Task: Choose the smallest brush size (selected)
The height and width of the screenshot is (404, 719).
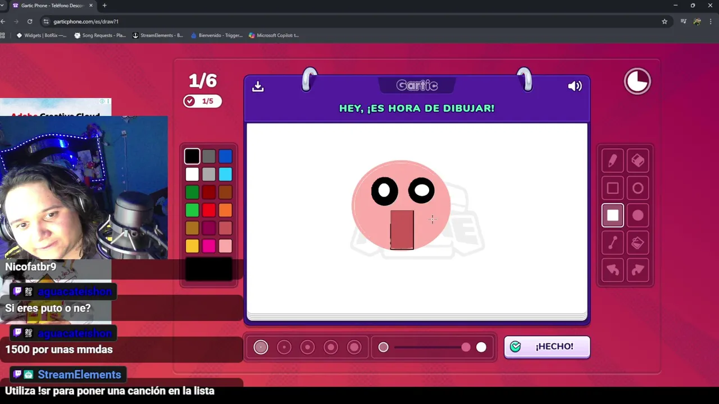Action: click(261, 347)
